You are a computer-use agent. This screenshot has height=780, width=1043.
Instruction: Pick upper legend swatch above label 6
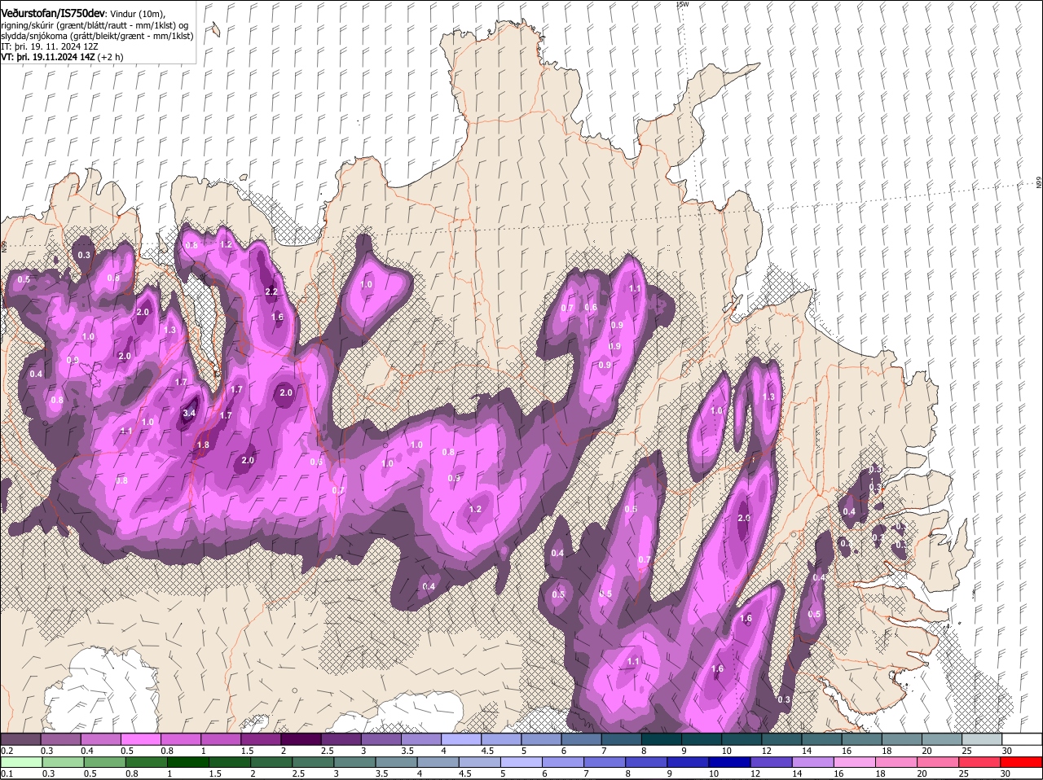[x=581, y=739]
